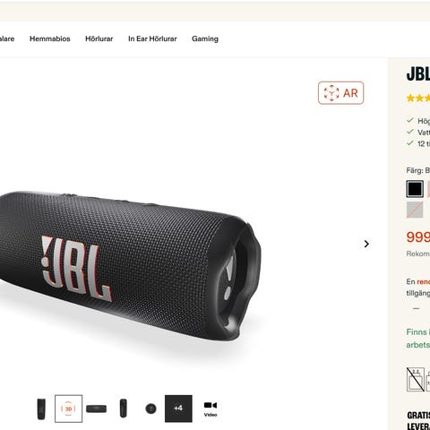Open the Hörlurar menu
Image resolution: width=430 pixels, height=430 pixels.
99,39
